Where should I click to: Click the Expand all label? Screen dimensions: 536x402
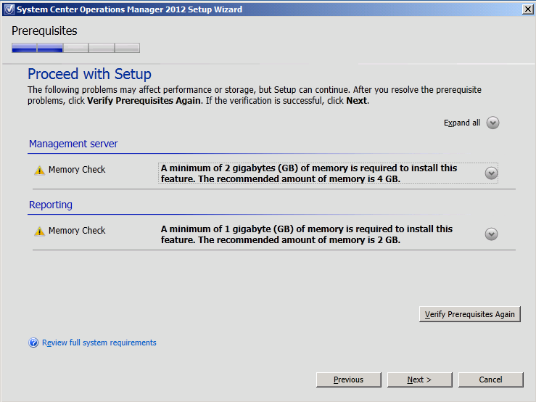(x=462, y=123)
